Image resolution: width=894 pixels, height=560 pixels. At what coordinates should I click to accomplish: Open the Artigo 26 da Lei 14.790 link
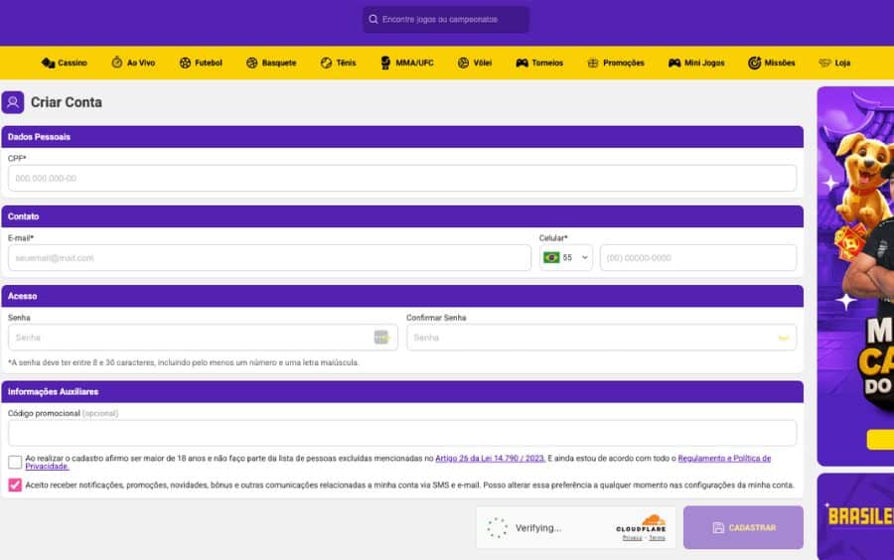pos(491,459)
